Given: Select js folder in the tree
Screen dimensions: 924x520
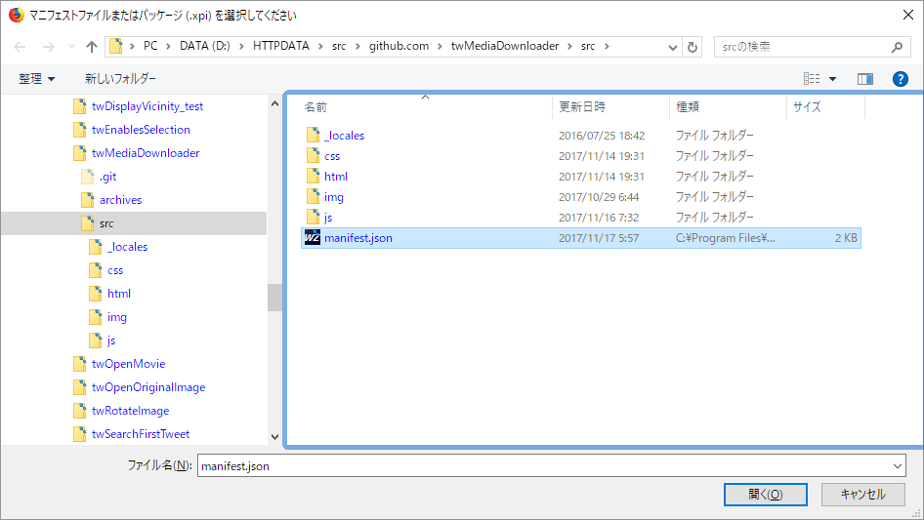Looking at the screenshot, I should click(110, 340).
